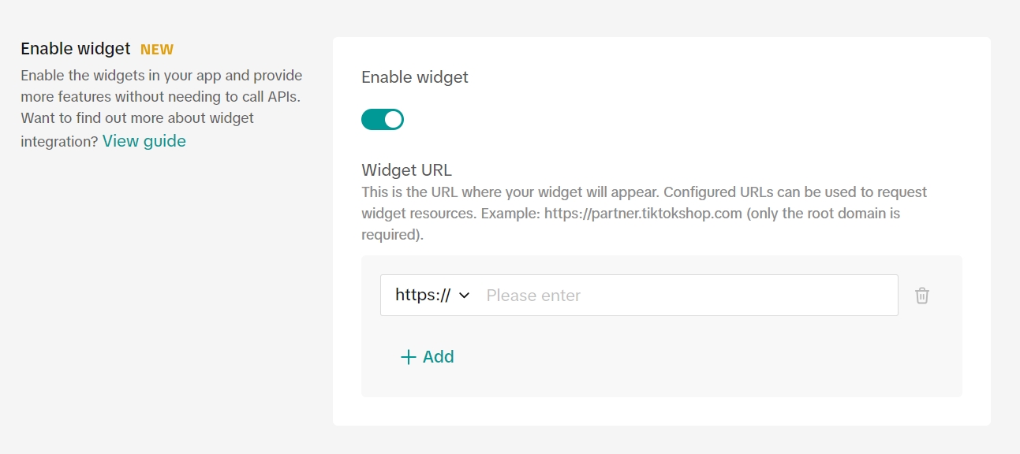This screenshot has width=1020, height=454.
Task: Click the 'Enable widget' label above the switch
Action: coord(415,77)
